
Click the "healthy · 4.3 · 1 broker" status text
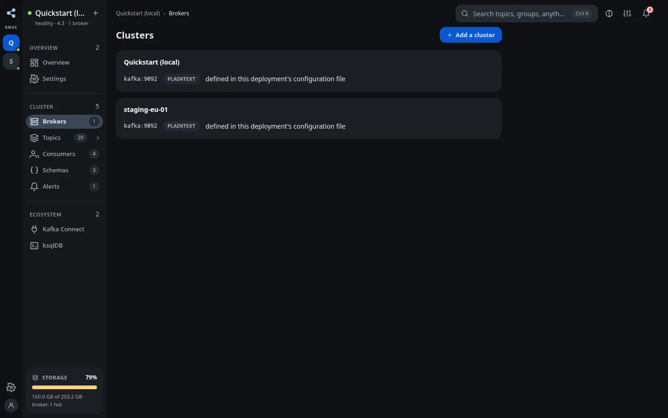(62, 23)
